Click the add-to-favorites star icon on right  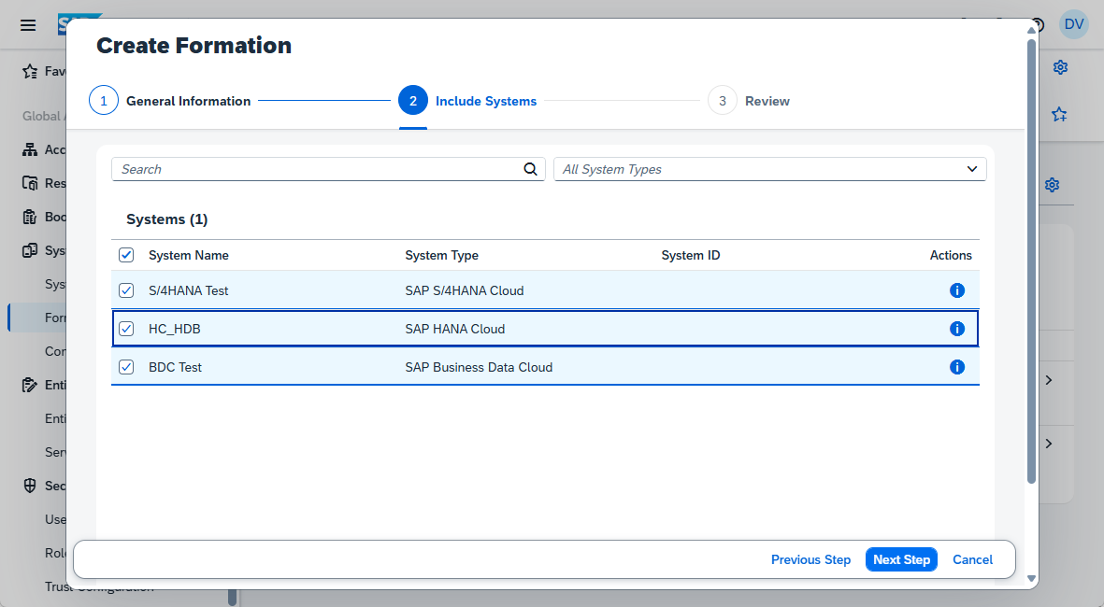click(x=1059, y=114)
